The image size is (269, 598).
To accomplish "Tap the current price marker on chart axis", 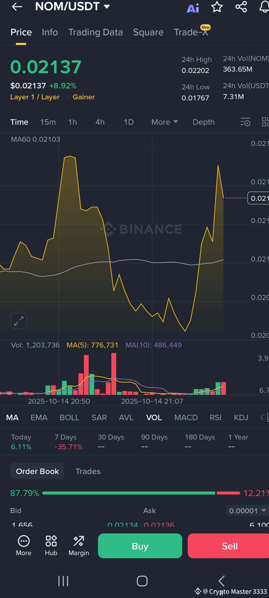I will coord(258,198).
